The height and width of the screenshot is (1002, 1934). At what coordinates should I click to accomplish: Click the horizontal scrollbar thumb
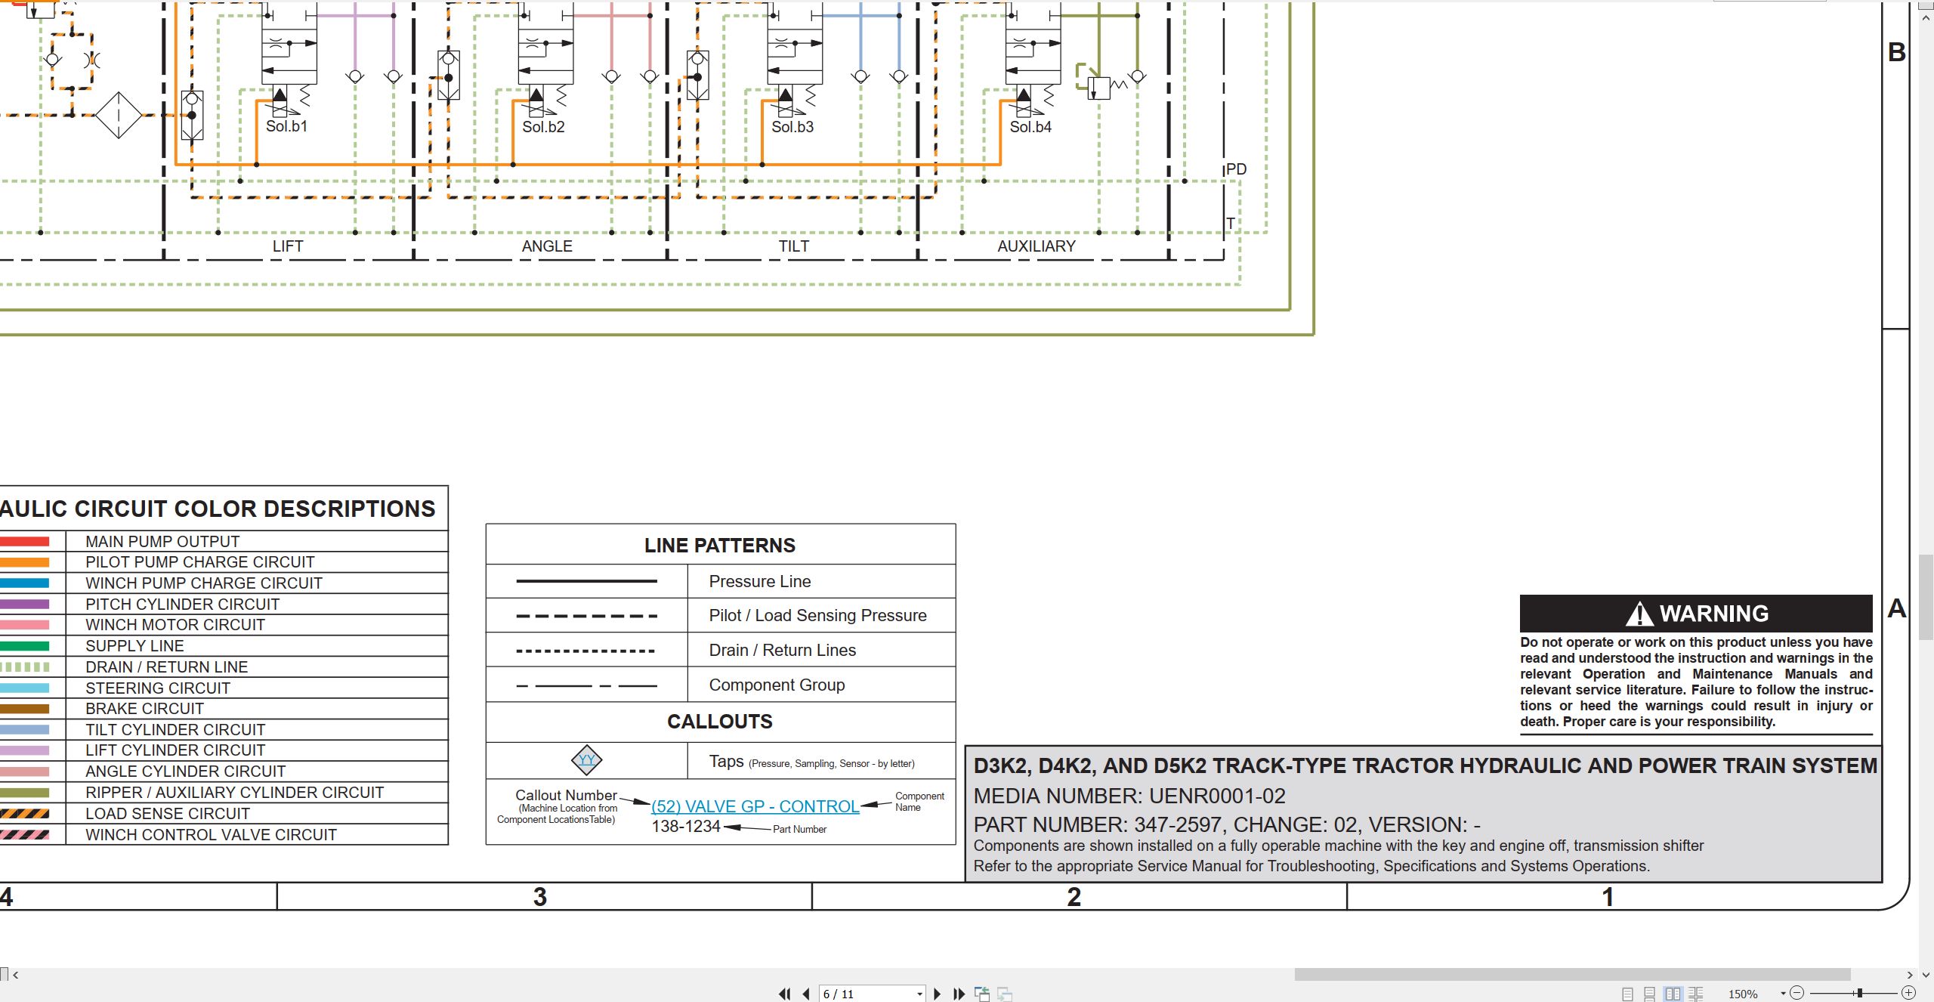(1572, 975)
